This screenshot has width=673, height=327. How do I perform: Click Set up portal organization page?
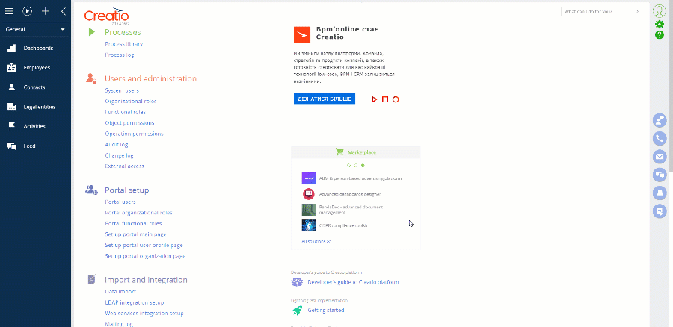click(145, 256)
